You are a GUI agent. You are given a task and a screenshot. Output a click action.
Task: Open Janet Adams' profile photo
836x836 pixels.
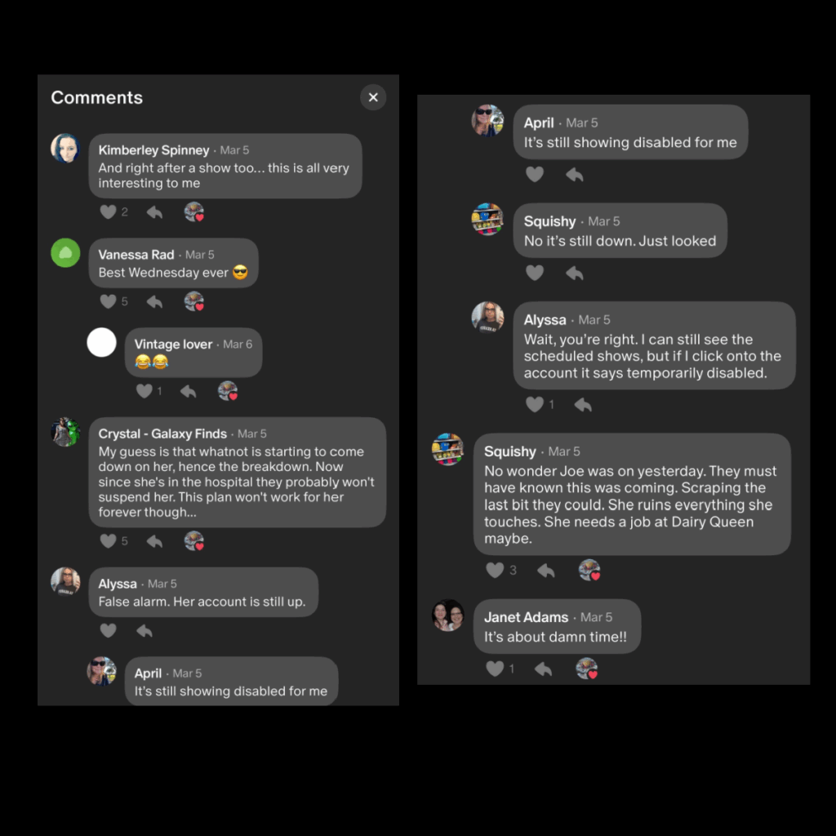click(448, 616)
